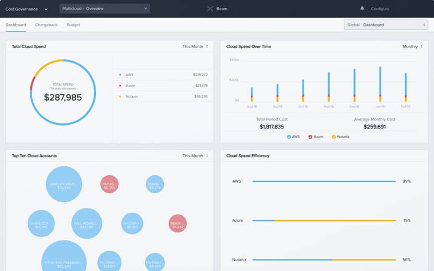Open the Multicloud - Overview dropdown

click(105, 8)
